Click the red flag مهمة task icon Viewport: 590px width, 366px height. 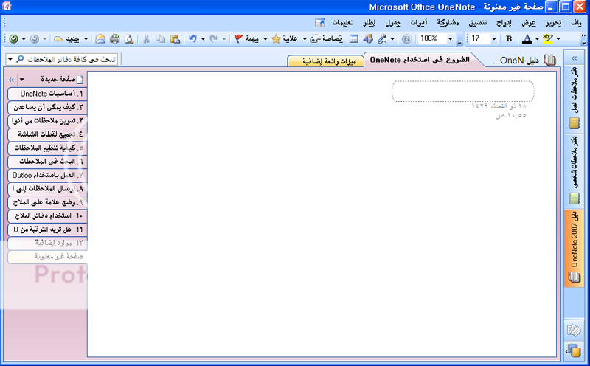click(238, 39)
